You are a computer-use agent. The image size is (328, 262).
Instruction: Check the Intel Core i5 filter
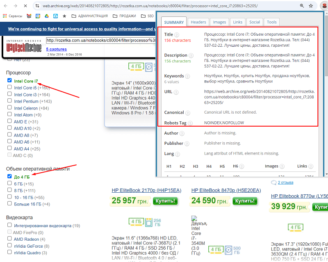point(9,87)
